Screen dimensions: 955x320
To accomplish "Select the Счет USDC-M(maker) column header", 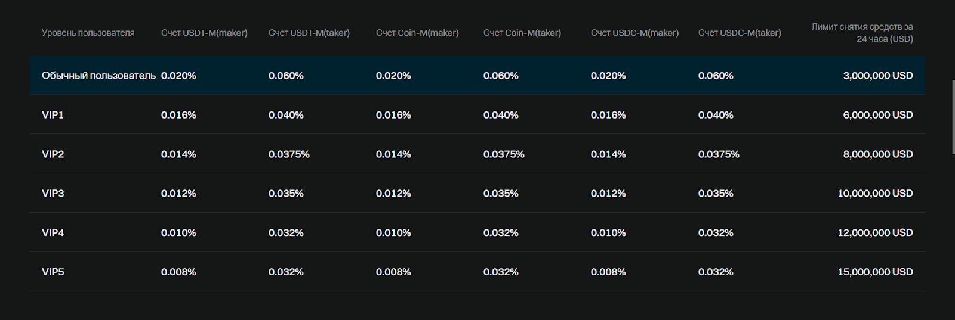I will [x=634, y=33].
